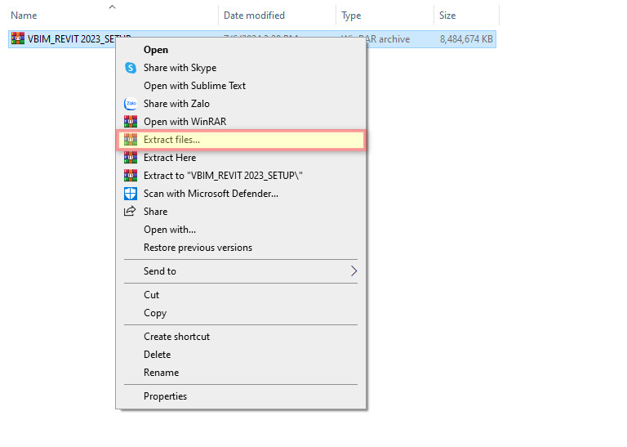
Task: Click the sort arrow above Name column
Action: click(x=112, y=7)
